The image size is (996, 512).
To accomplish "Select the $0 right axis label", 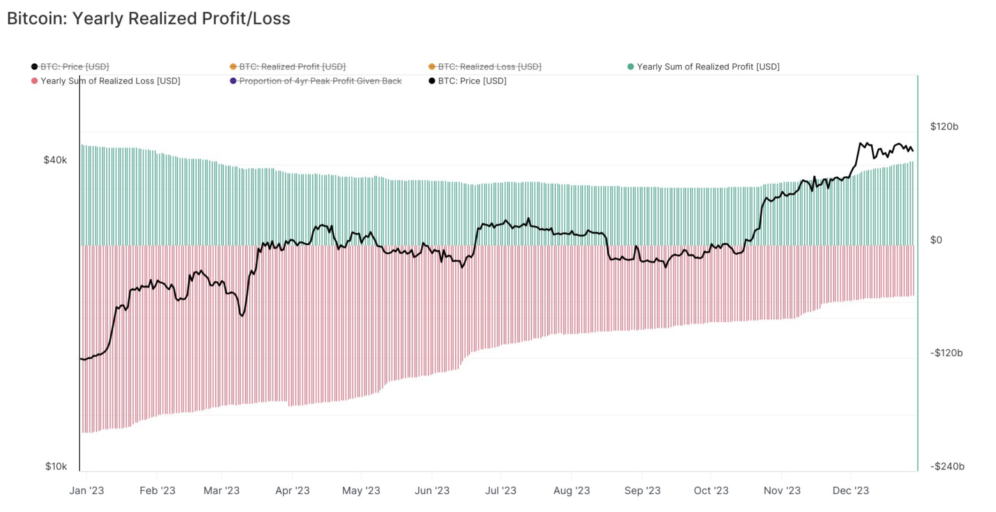I will pyautogui.click(x=936, y=240).
